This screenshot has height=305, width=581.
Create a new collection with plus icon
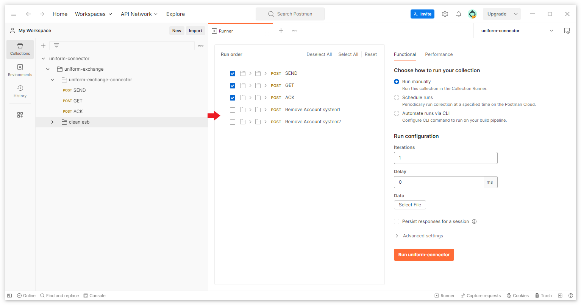(x=43, y=46)
